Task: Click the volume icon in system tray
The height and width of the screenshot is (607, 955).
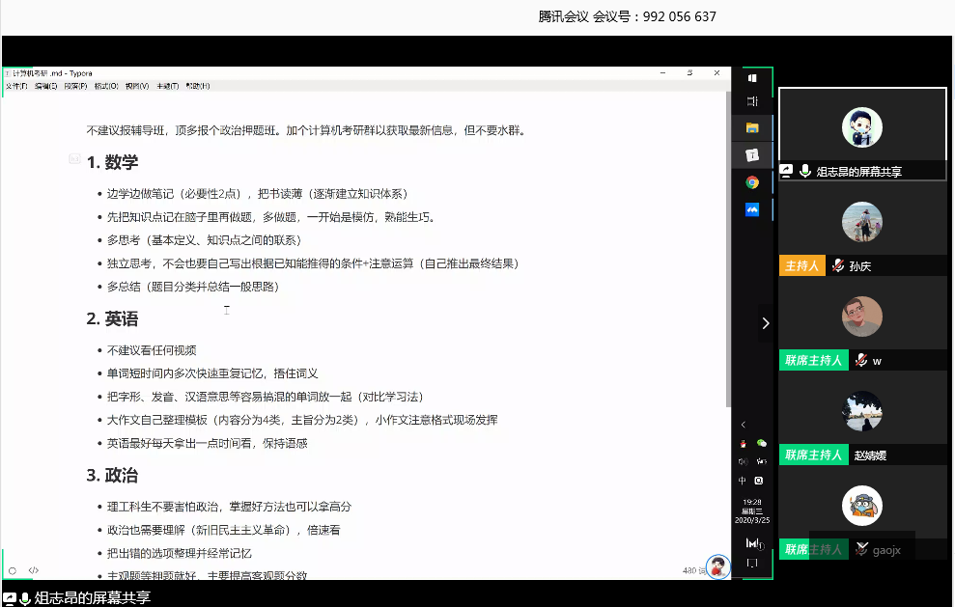Action: (743, 461)
